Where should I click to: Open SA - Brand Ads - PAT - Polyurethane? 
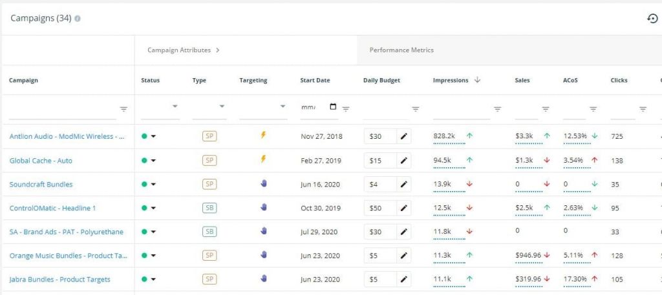click(x=67, y=232)
